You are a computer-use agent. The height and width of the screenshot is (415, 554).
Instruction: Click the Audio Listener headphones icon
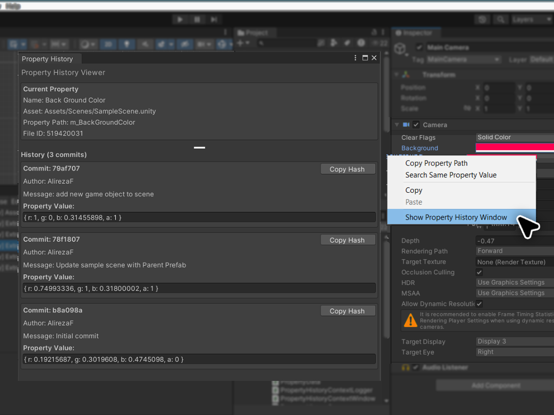click(x=406, y=368)
